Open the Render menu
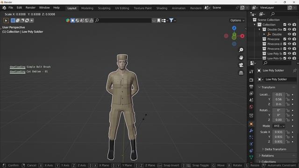Viewport: 299px width, 168px height. point(30,8)
